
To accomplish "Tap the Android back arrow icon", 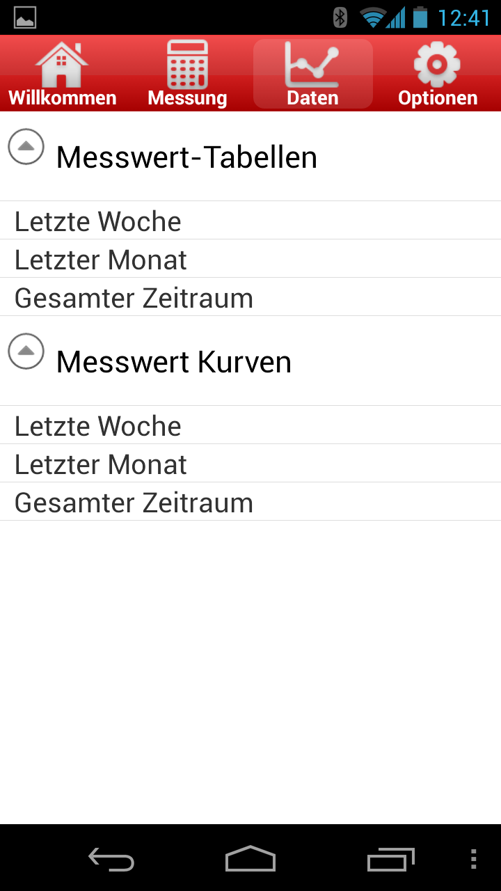I will (111, 860).
